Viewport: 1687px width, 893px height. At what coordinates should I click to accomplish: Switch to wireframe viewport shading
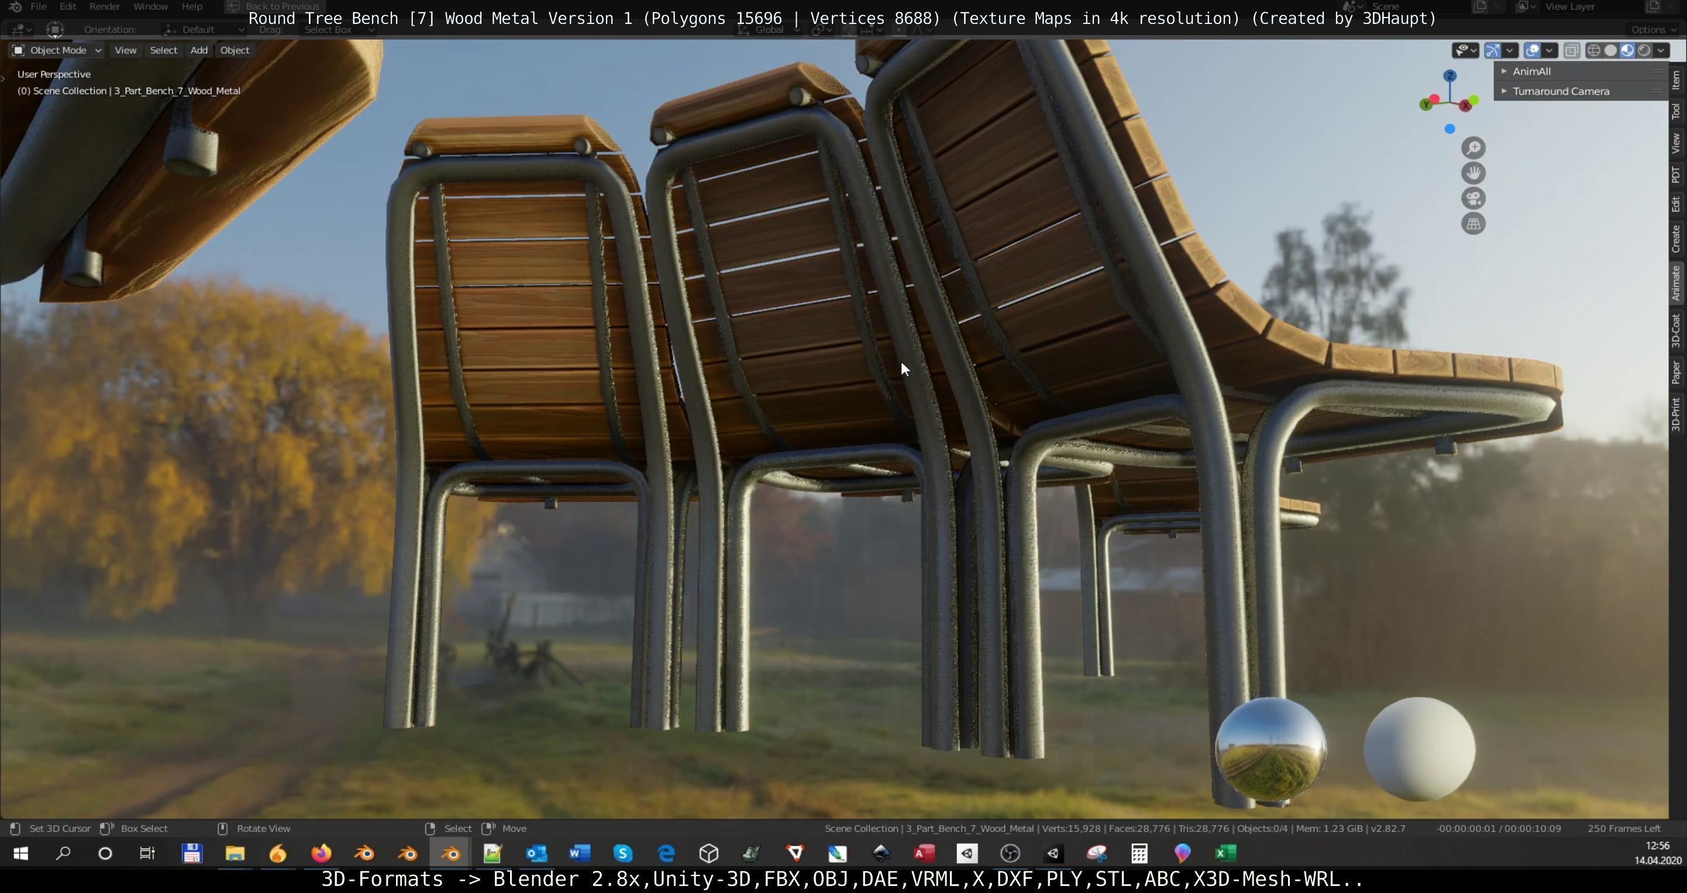(1593, 50)
